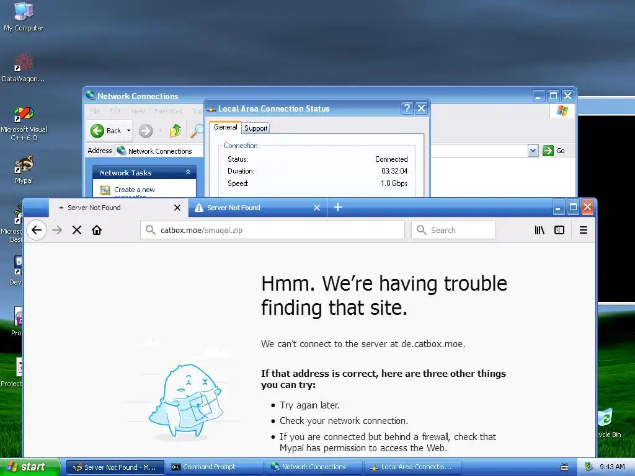Click Forward arrow in Network Connections toolbar
635x476 pixels.
pyautogui.click(x=146, y=131)
